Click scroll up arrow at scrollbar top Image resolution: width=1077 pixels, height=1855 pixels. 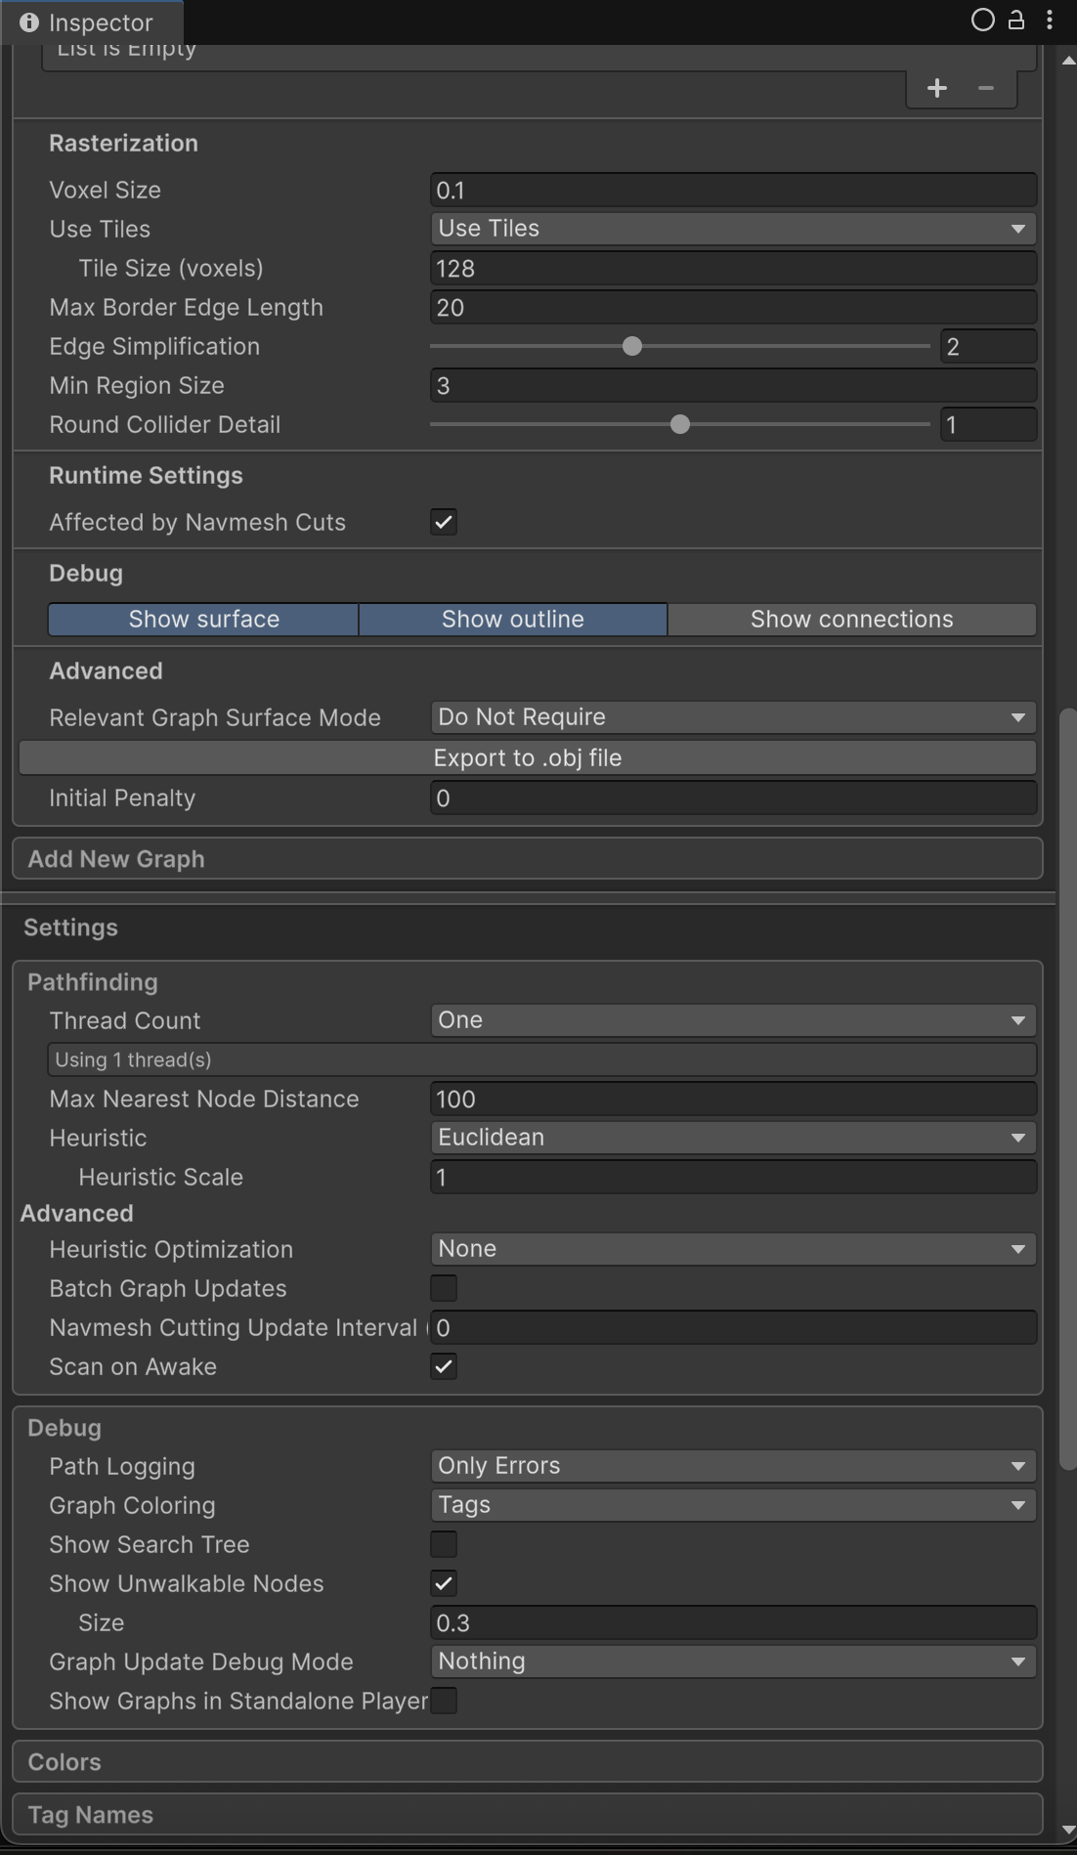click(x=1067, y=61)
